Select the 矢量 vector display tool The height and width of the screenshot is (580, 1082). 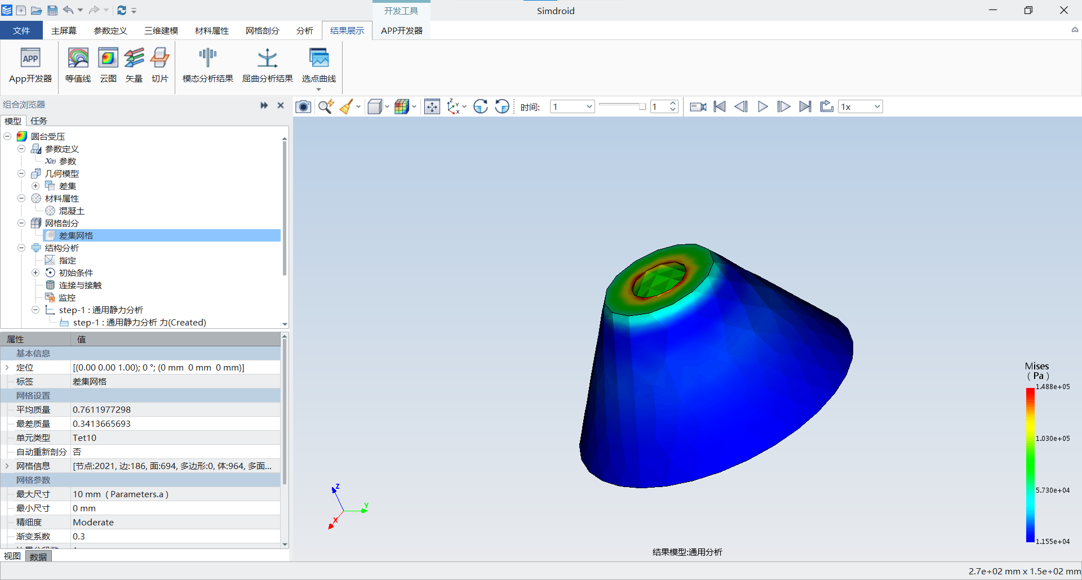click(x=134, y=65)
